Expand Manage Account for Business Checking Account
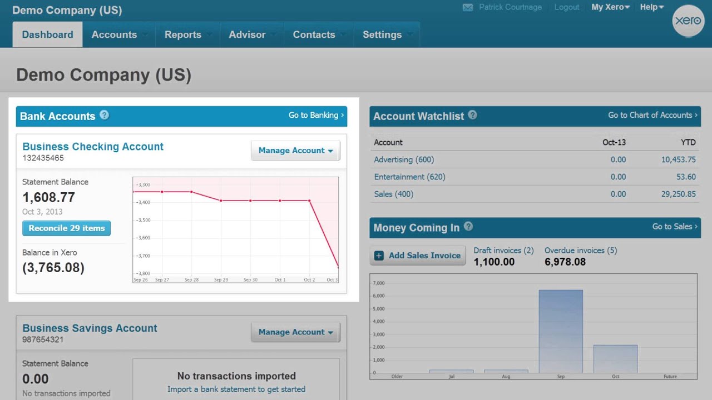Image resolution: width=712 pixels, height=400 pixels. [295, 151]
